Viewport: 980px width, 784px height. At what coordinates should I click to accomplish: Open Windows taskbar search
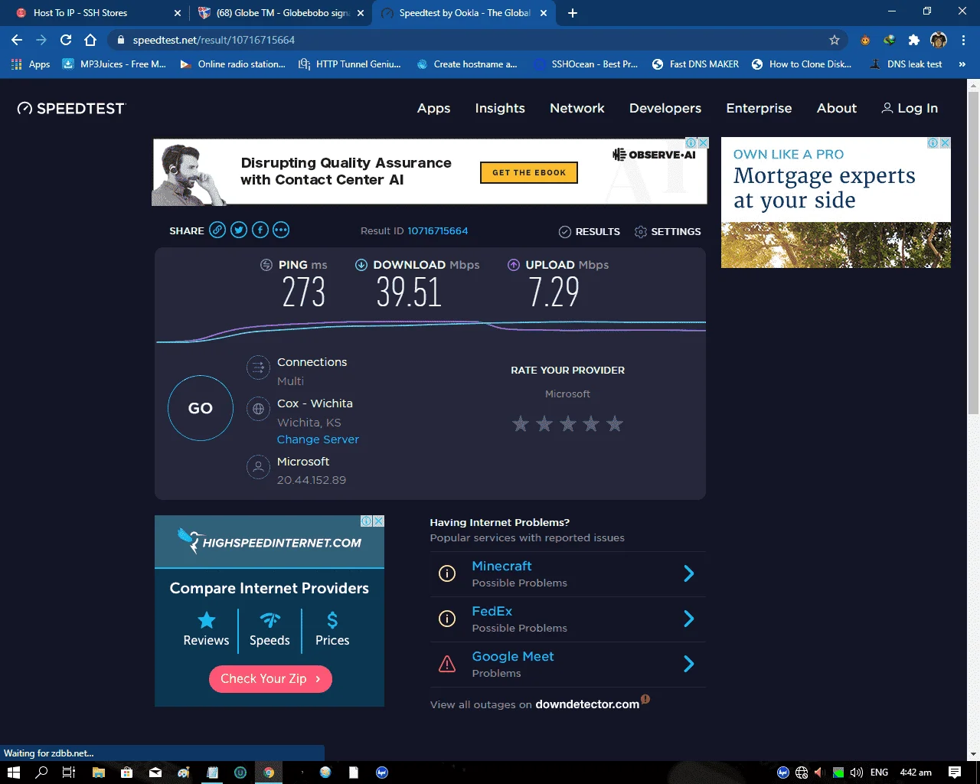tap(41, 773)
